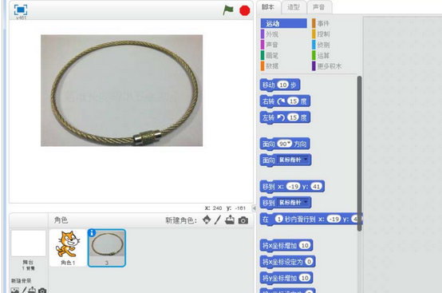Viewport: 442px width, 293px height.
Task: Choose new backdrop from library icon
Action: click(x=14, y=290)
